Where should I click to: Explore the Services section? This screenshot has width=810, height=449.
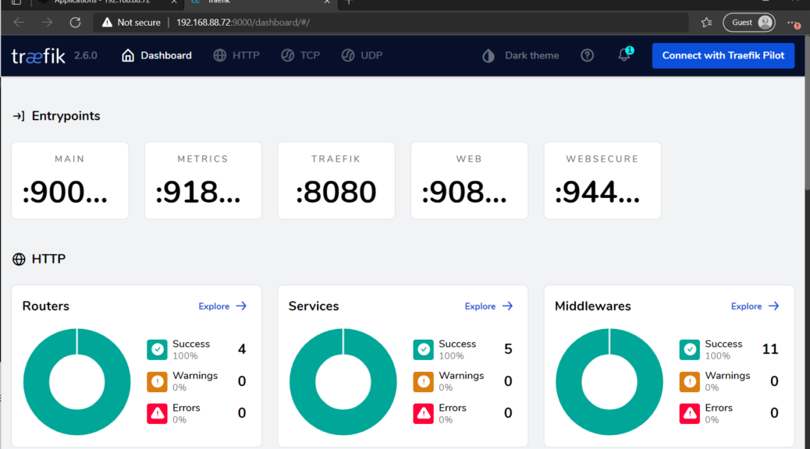click(x=488, y=306)
